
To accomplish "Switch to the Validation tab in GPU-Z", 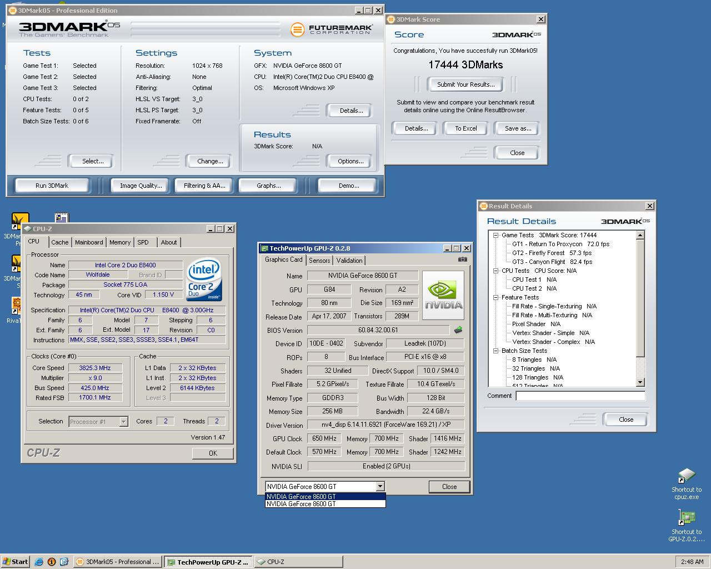I will pos(349,260).
